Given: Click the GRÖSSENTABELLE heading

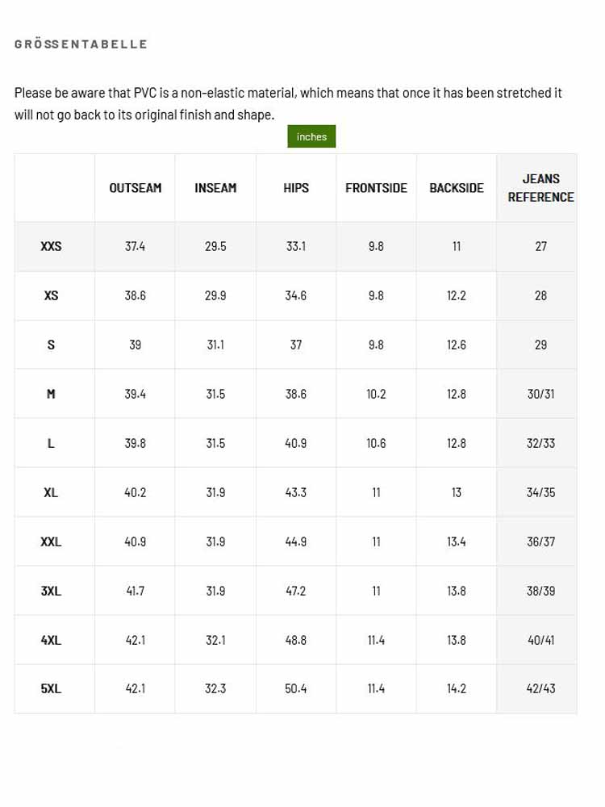Looking at the screenshot, I should coord(81,44).
